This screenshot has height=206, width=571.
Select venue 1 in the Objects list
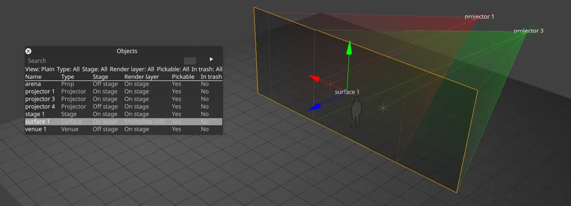(x=124, y=129)
